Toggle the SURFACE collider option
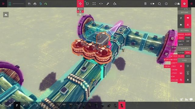195x109 pixels. pos(167,60)
